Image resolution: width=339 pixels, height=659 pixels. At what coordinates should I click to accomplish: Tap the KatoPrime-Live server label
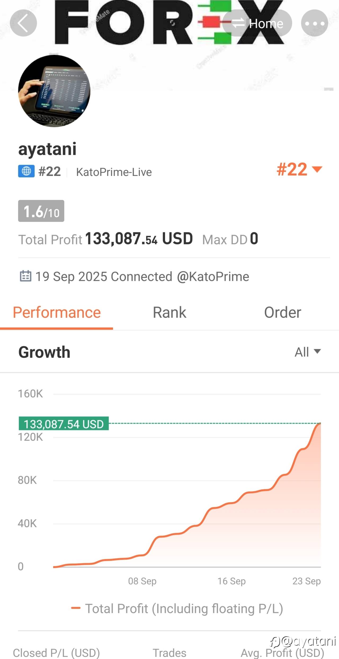tap(114, 172)
